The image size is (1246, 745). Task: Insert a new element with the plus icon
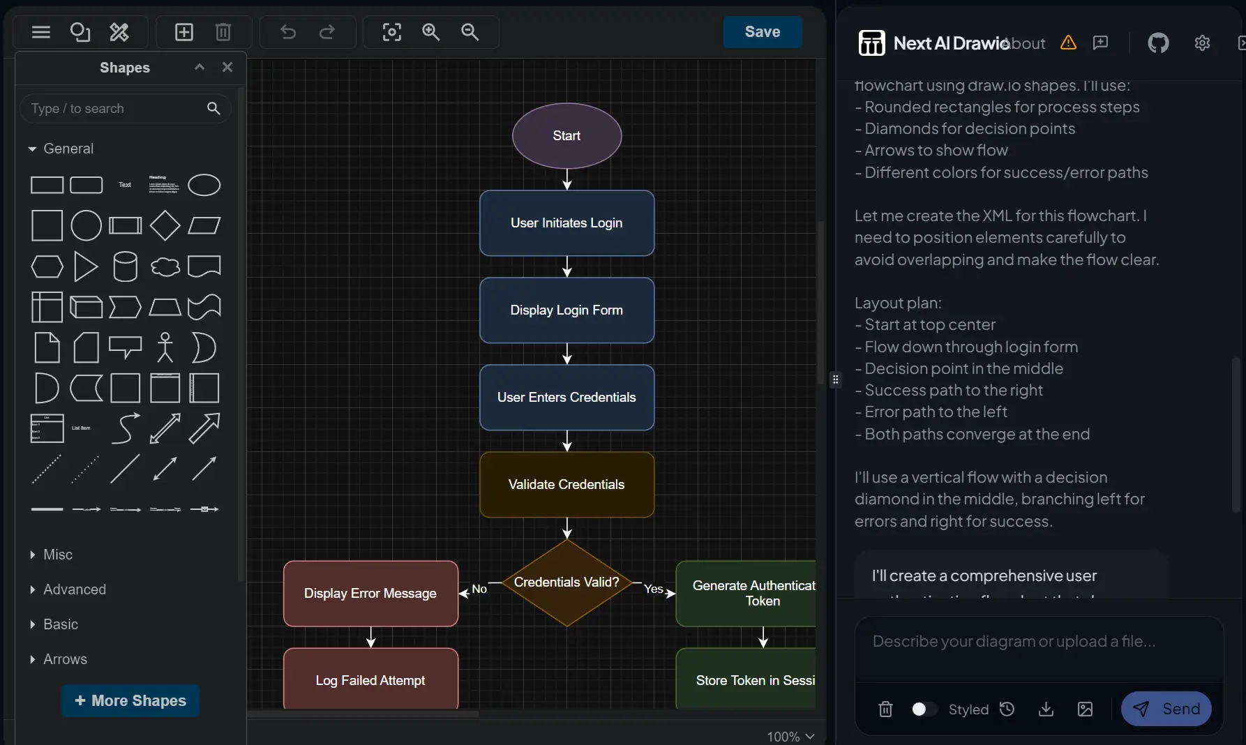click(x=183, y=32)
